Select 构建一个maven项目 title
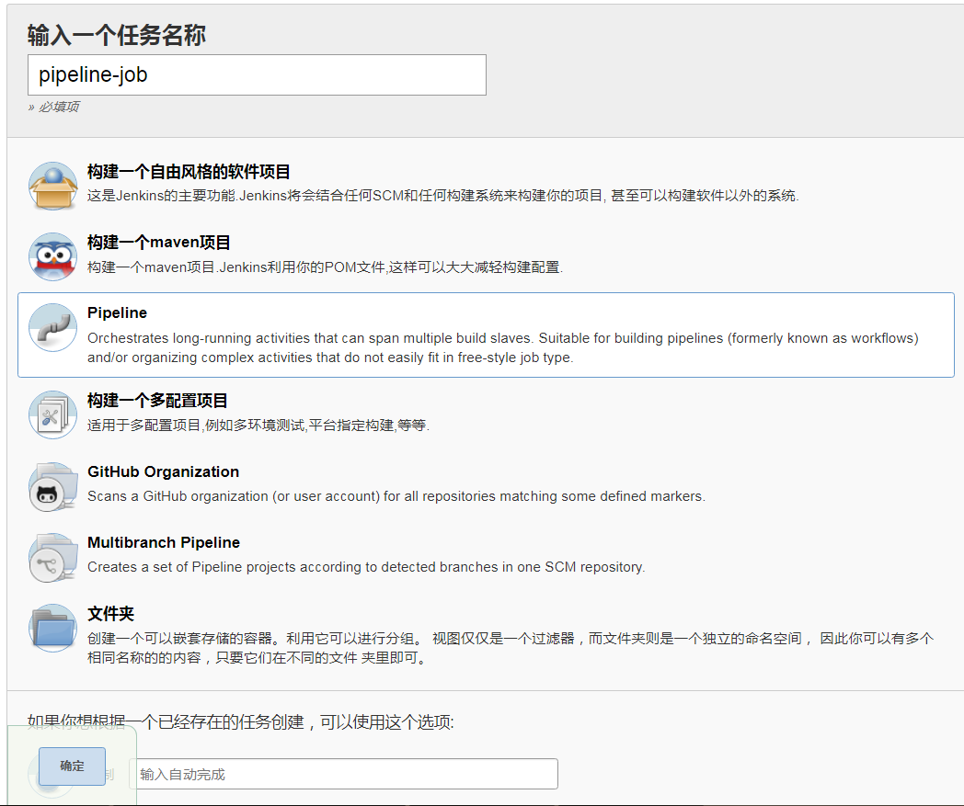 (x=158, y=243)
